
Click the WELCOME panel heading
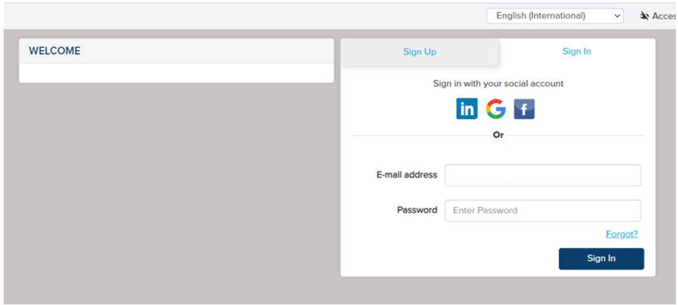click(55, 51)
